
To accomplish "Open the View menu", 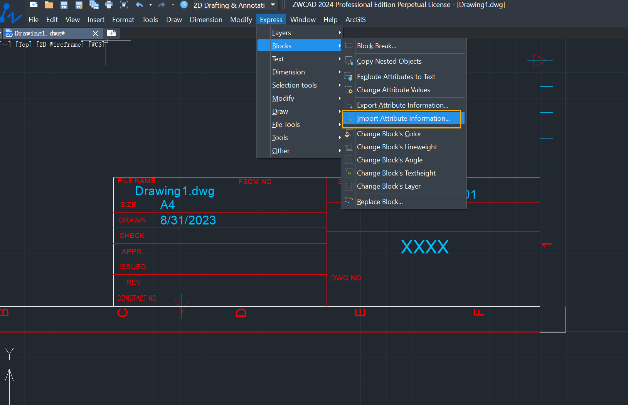I will tap(72, 20).
